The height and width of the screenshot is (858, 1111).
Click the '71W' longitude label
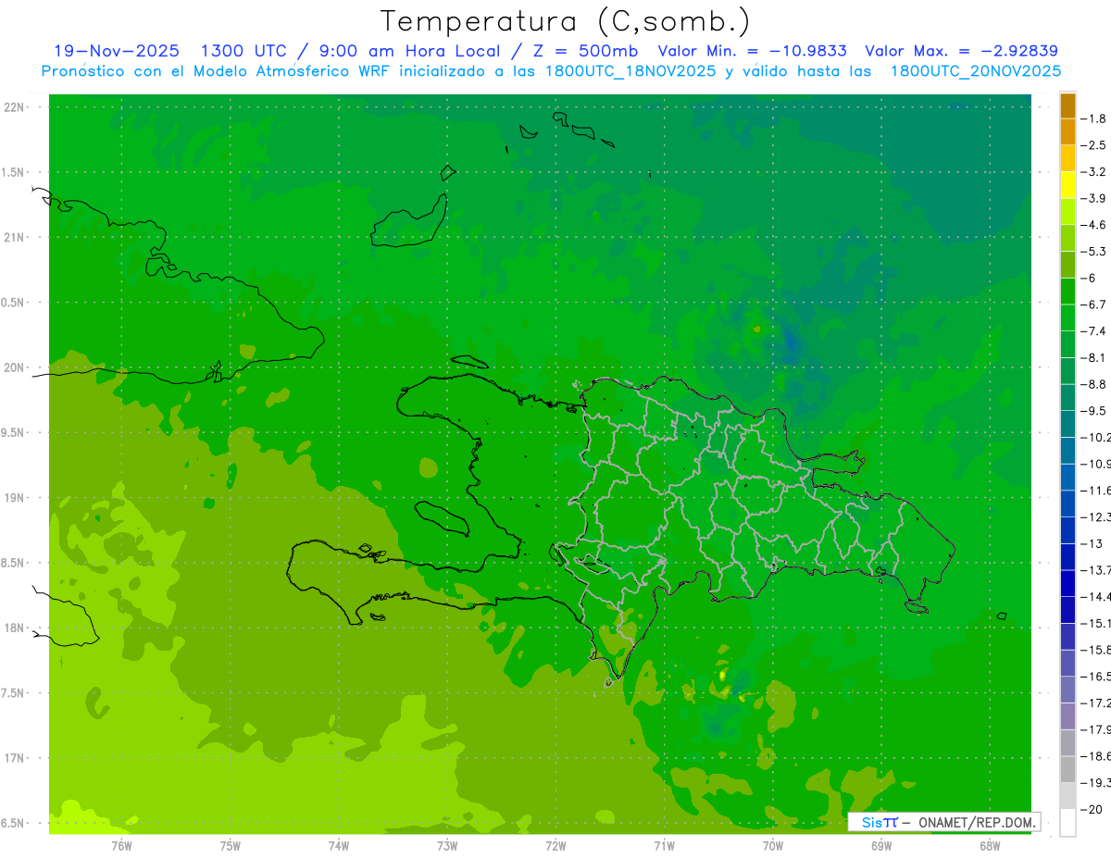(664, 846)
